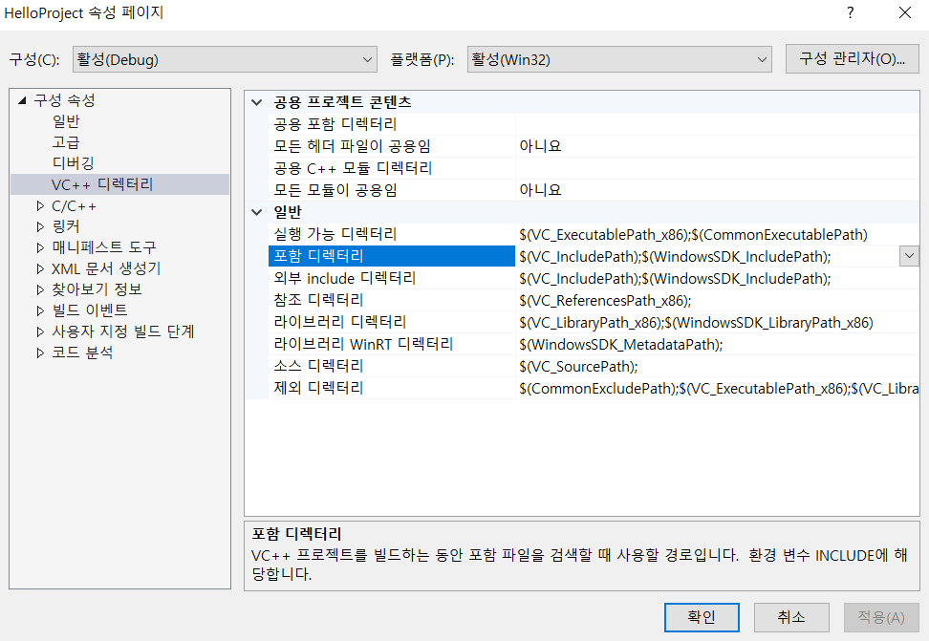
Task: Select 디버깅 in the tree
Action: click(73, 163)
